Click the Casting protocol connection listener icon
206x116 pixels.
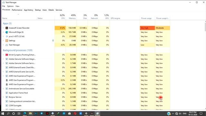click(x=7, y=101)
